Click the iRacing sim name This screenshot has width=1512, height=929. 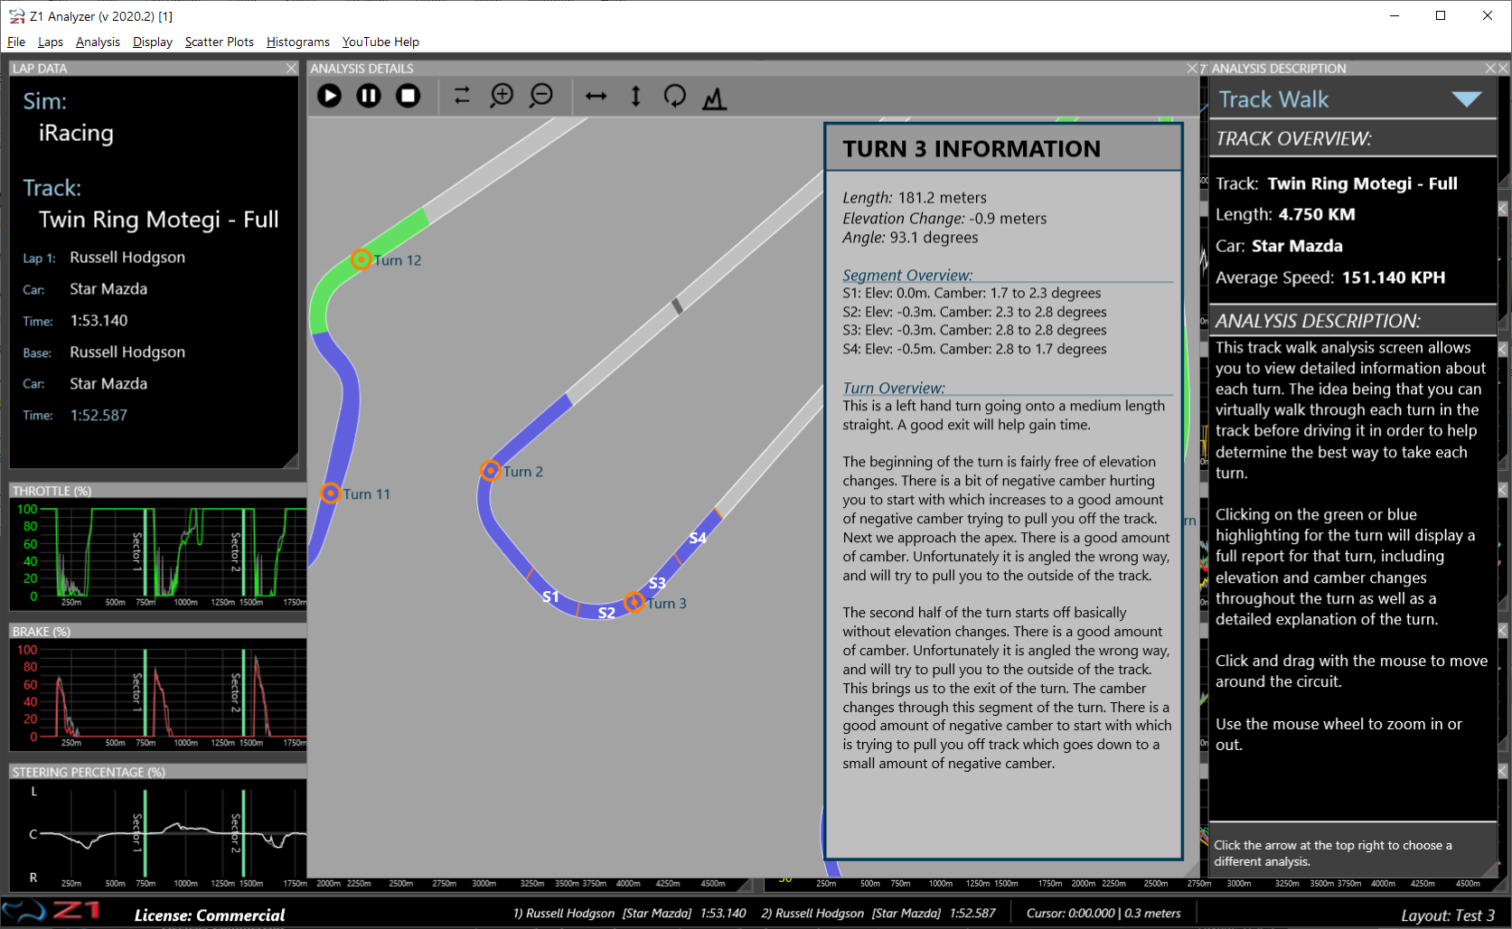point(76,134)
